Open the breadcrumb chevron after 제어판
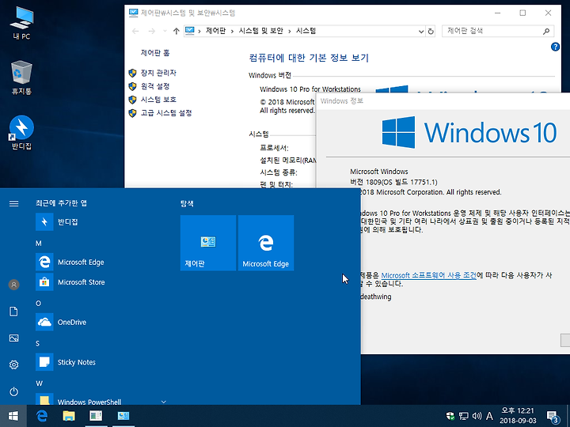The image size is (570, 427). [232, 31]
